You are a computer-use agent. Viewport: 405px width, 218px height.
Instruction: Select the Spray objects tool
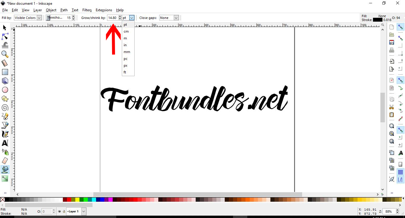5,152
